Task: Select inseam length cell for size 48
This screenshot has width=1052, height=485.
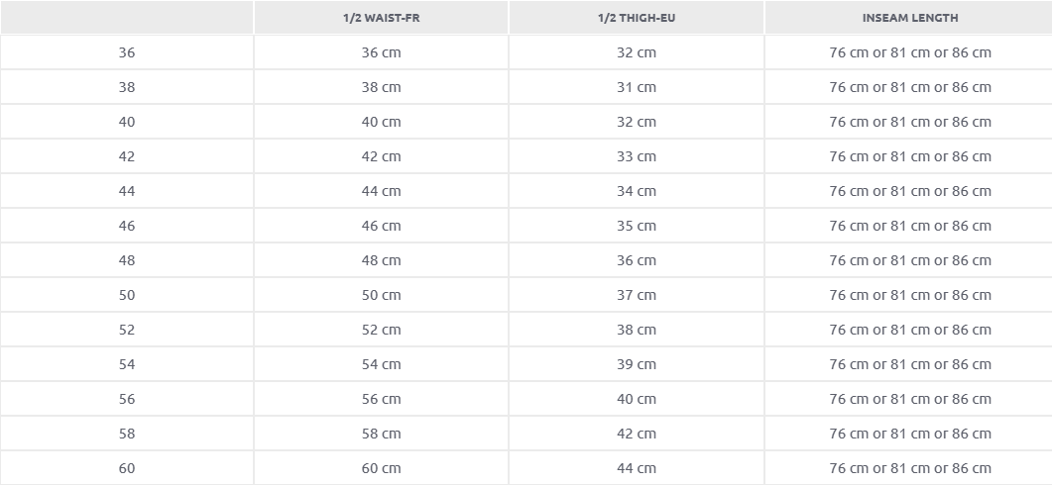Action: pos(909,260)
